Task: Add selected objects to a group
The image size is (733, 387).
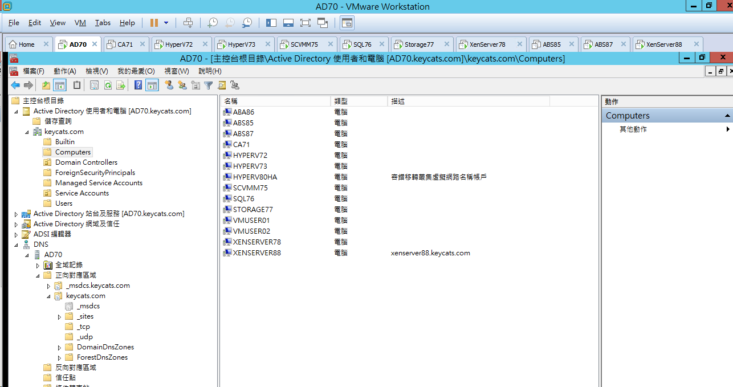Action: click(235, 85)
